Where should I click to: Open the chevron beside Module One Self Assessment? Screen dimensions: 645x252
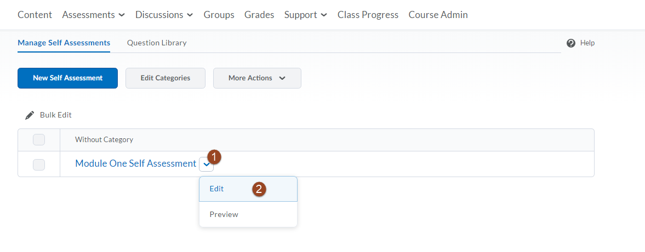click(x=206, y=164)
